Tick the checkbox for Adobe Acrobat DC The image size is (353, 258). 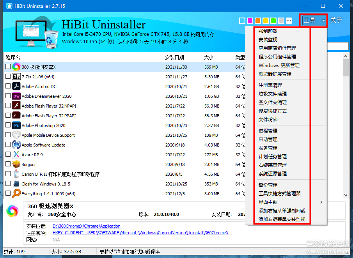[8, 86]
